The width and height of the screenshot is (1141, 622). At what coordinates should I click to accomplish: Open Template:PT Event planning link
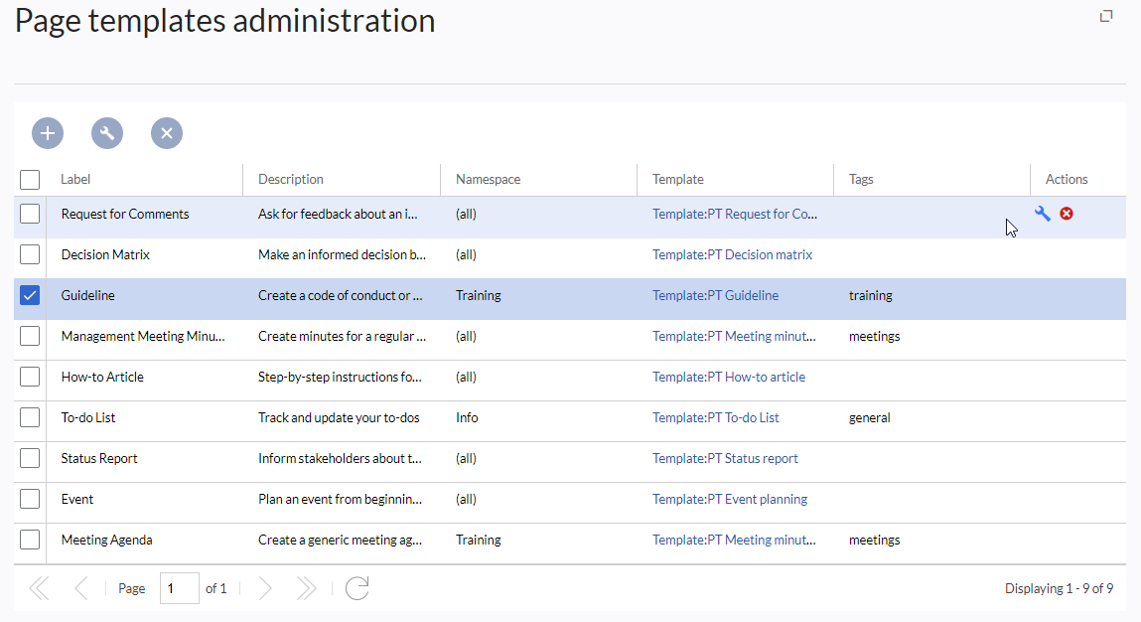730,499
